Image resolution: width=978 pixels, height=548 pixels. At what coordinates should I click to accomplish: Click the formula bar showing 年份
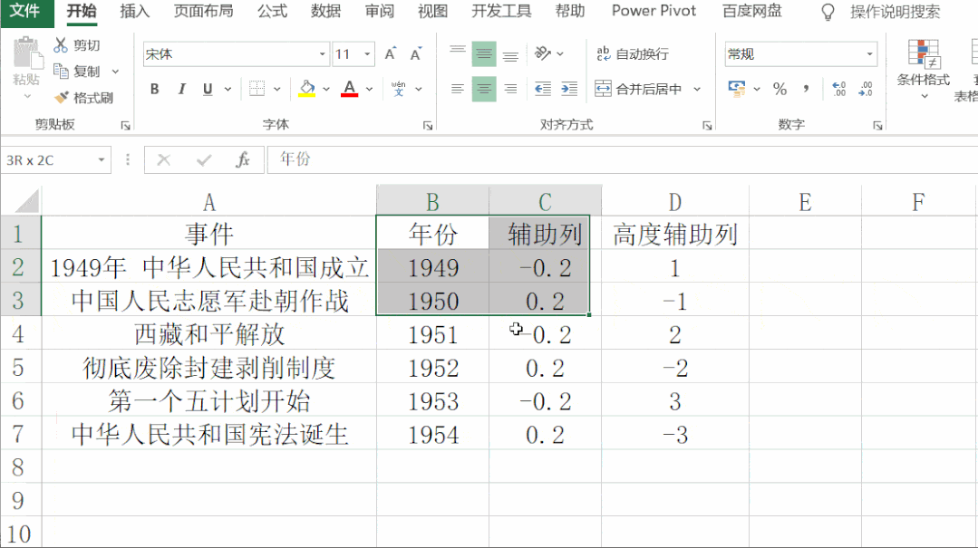click(x=622, y=159)
